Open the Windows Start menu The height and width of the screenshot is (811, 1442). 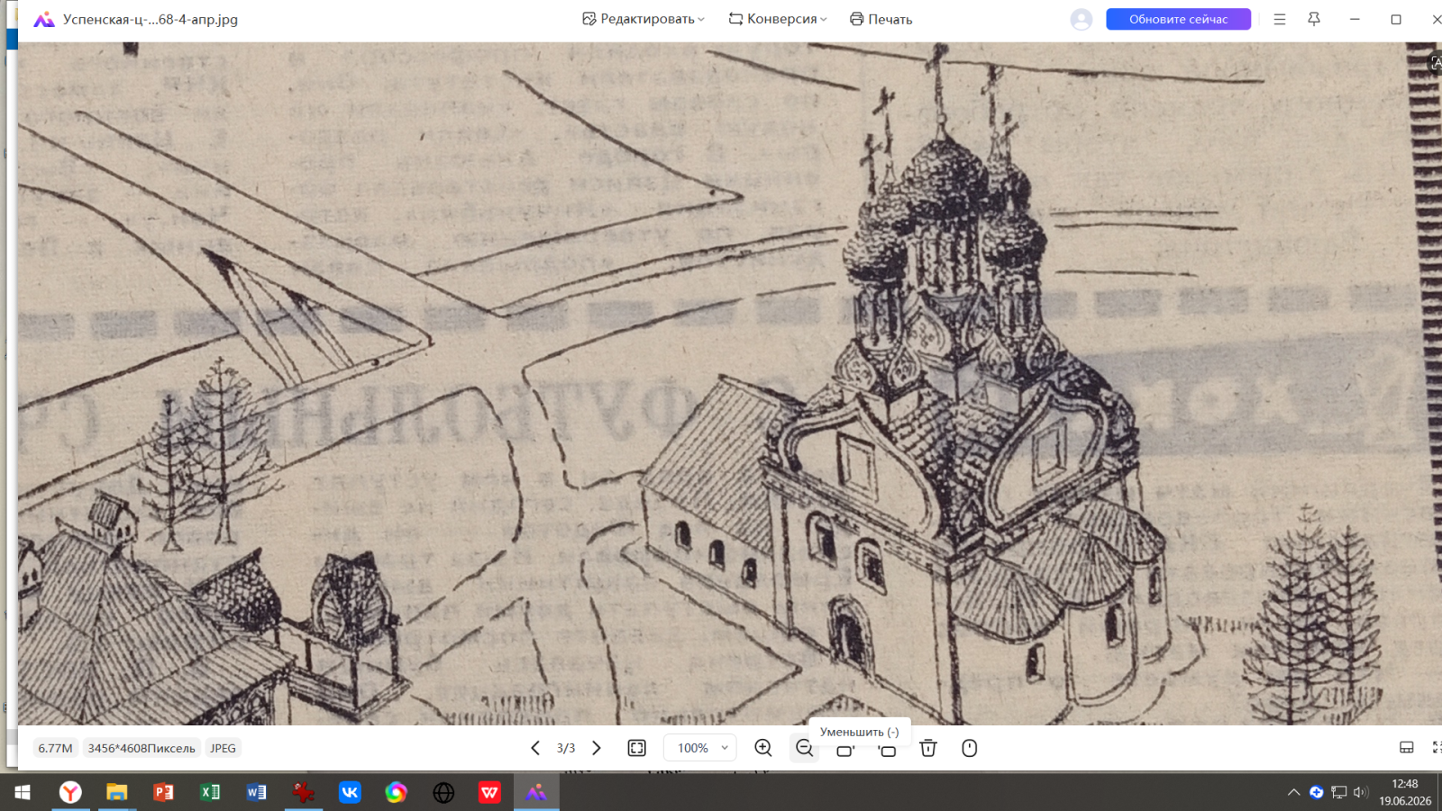[23, 792]
